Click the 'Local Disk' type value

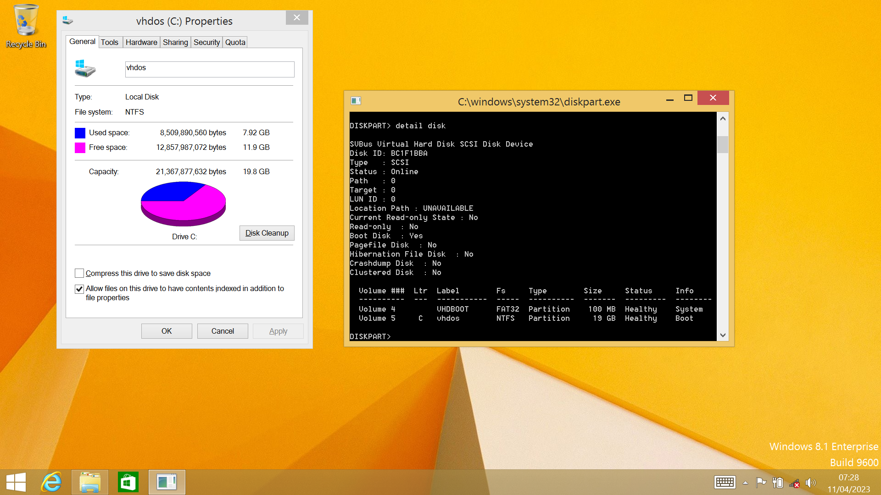pyautogui.click(x=142, y=97)
